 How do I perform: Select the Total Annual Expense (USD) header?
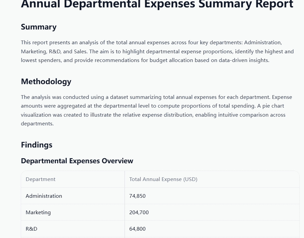(x=163, y=179)
